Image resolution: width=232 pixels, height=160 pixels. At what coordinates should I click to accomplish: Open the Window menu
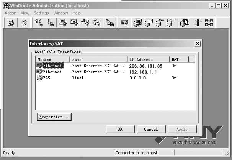point(60,13)
